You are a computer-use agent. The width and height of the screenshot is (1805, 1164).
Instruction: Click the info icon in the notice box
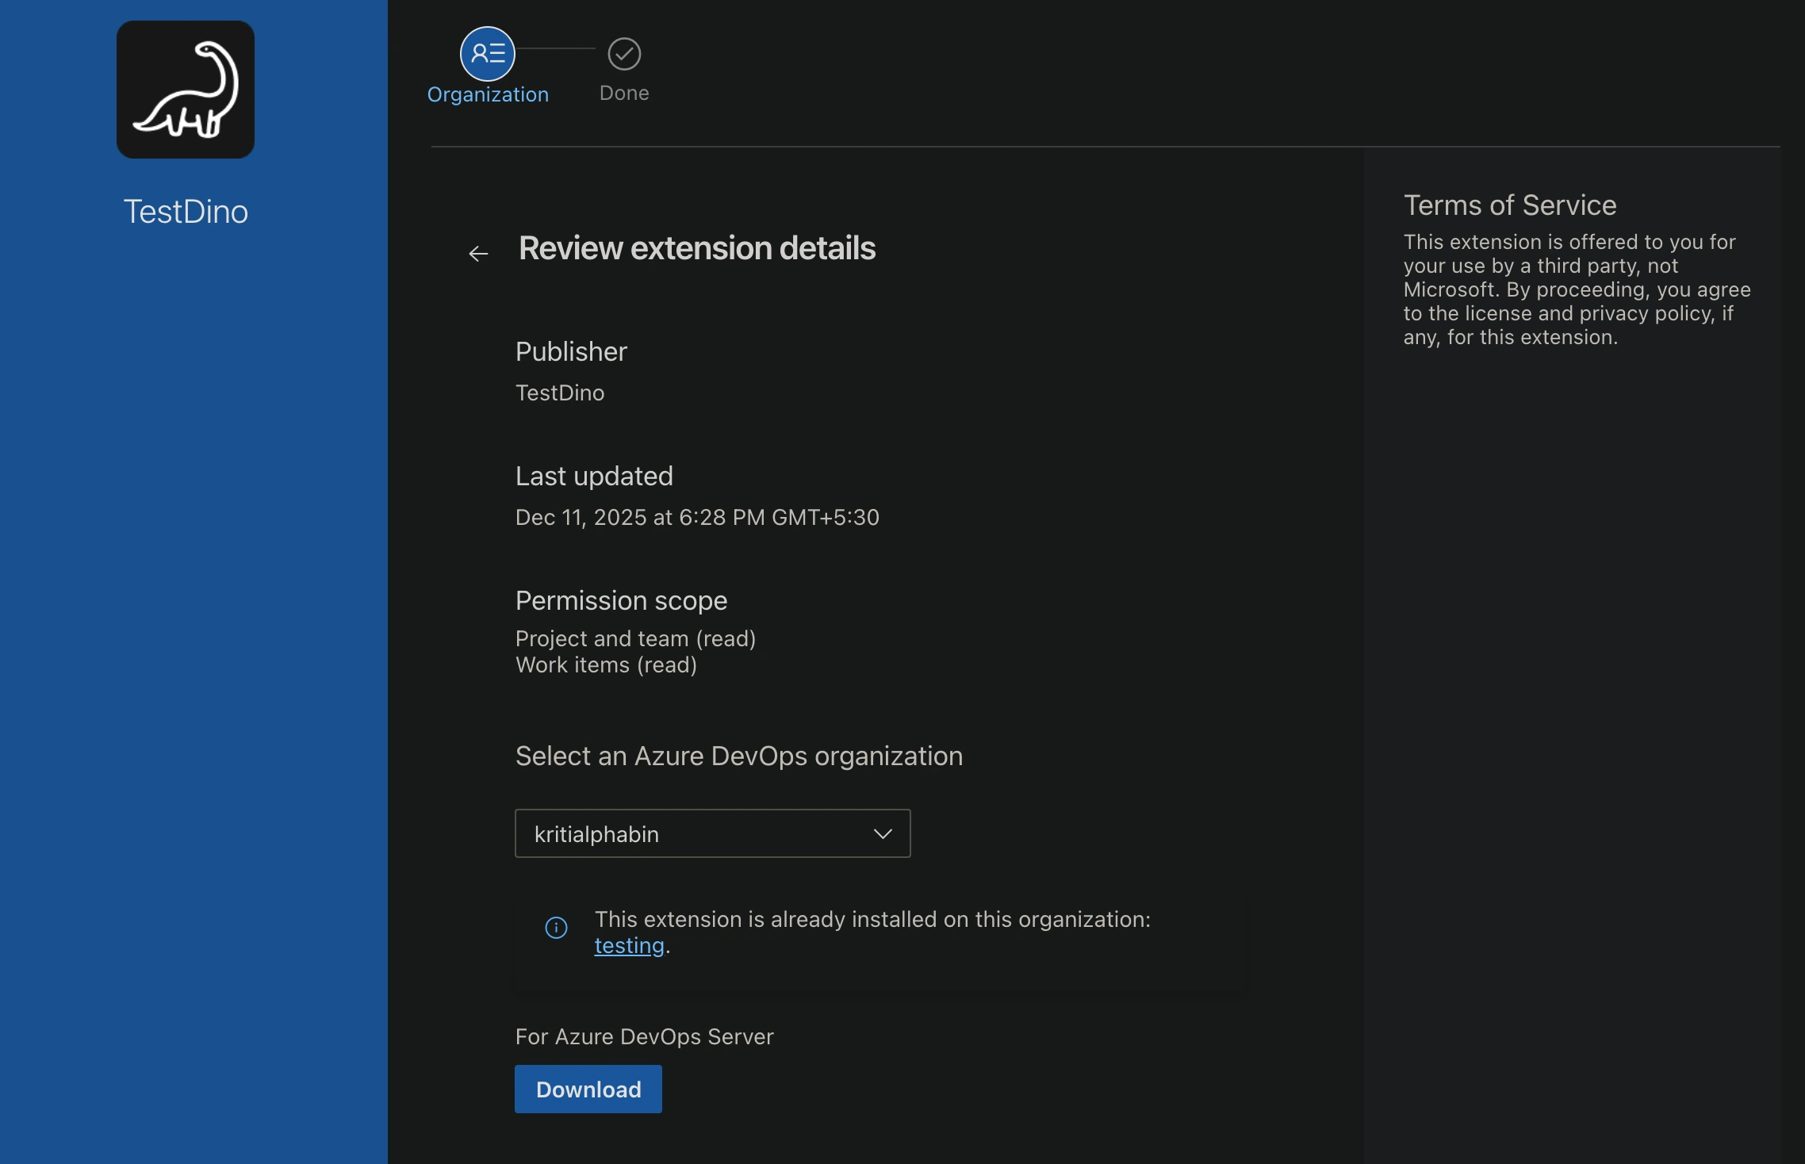coord(557,928)
